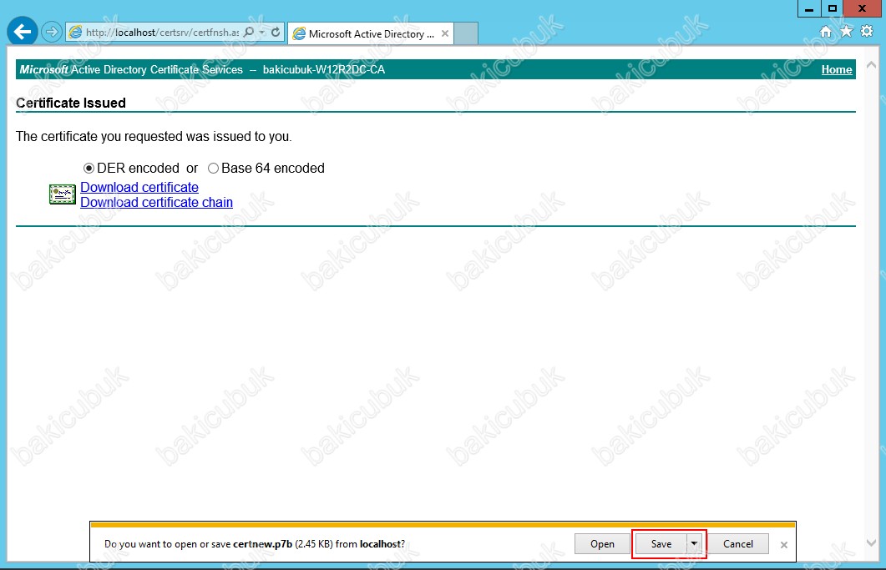
Task: Select the DER encoded radio button
Action: tap(89, 169)
